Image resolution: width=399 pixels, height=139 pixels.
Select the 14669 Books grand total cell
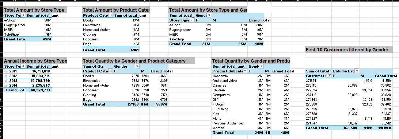coord(159,76)
